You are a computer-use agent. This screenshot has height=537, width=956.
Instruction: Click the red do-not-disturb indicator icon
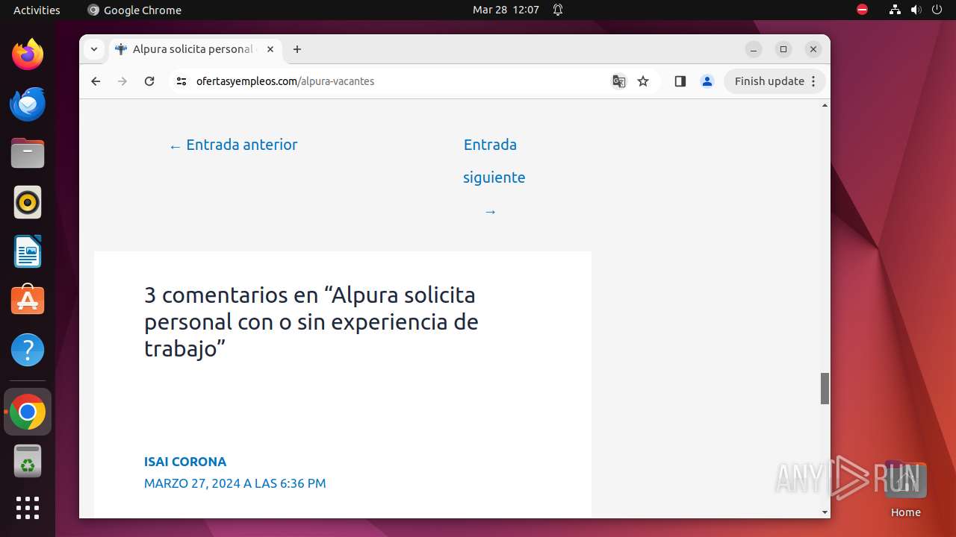862,10
